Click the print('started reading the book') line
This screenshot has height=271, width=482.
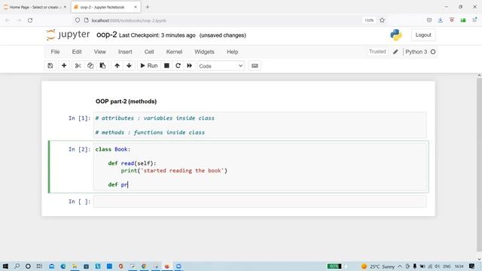click(x=174, y=171)
